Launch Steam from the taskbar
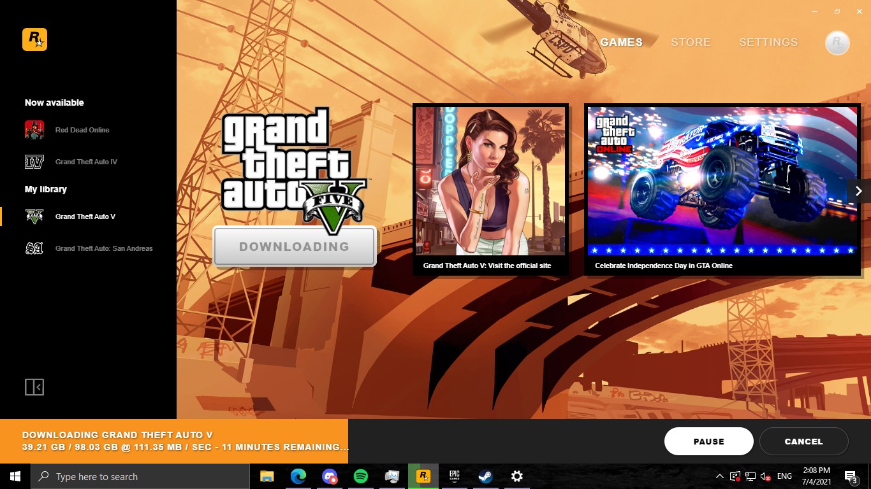The width and height of the screenshot is (871, 489). pyautogui.click(x=486, y=476)
